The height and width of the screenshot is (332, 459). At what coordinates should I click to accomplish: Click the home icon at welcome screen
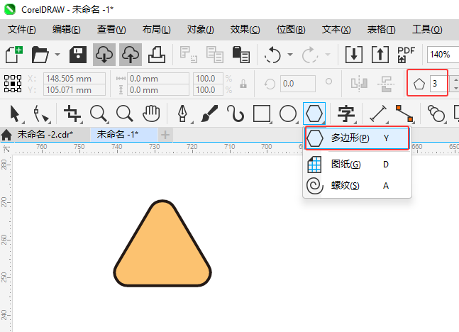point(6,135)
